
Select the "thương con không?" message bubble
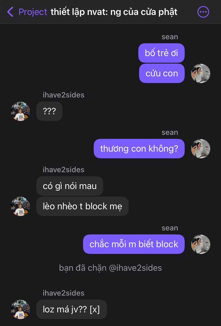(x=139, y=148)
